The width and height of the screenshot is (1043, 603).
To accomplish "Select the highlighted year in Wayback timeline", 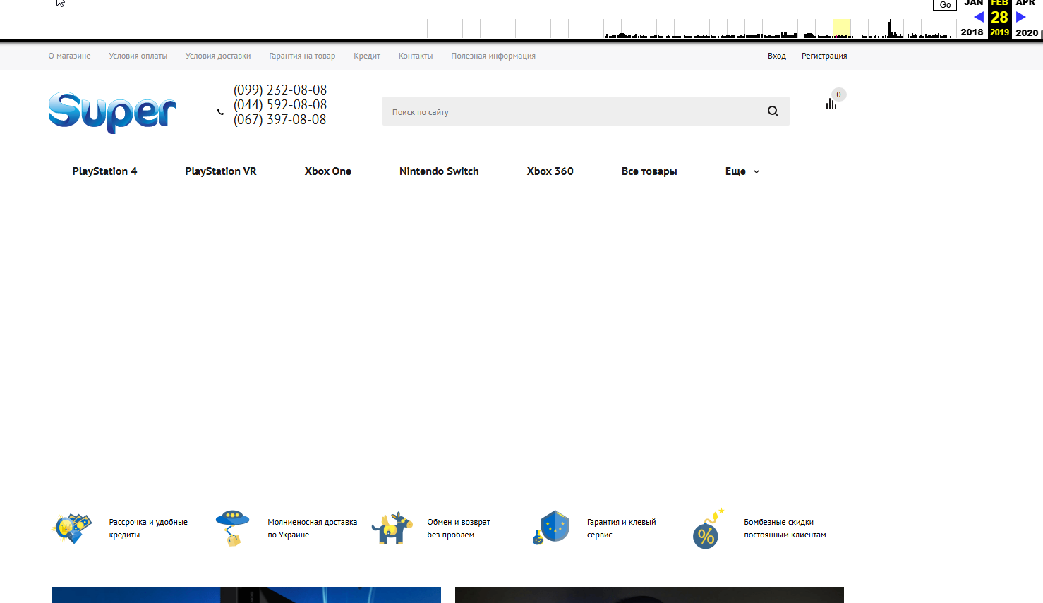I will click(x=842, y=28).
